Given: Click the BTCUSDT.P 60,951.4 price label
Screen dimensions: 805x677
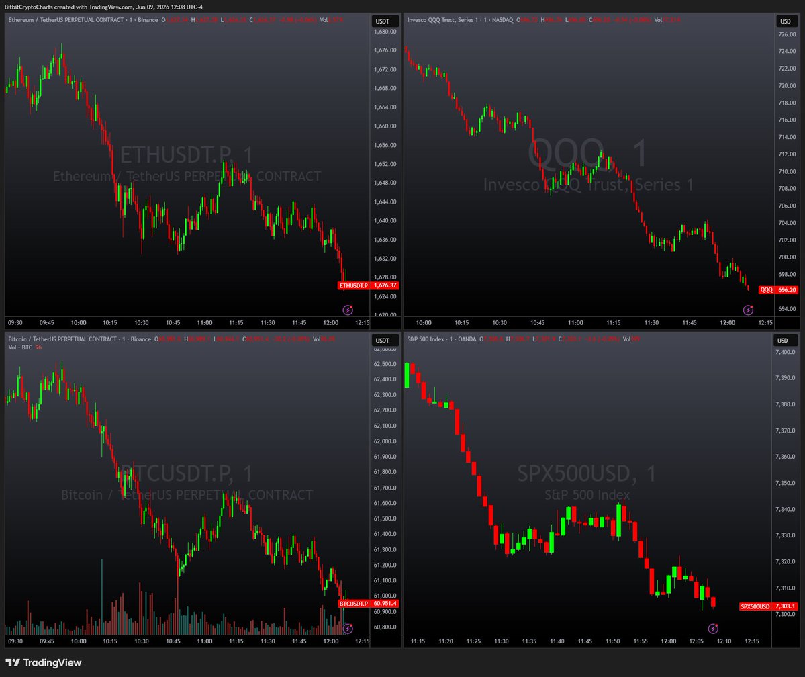Looking at the screenshot, I should [368, 604].
